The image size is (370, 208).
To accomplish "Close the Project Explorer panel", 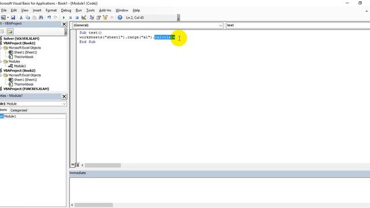I will point(64,24).
